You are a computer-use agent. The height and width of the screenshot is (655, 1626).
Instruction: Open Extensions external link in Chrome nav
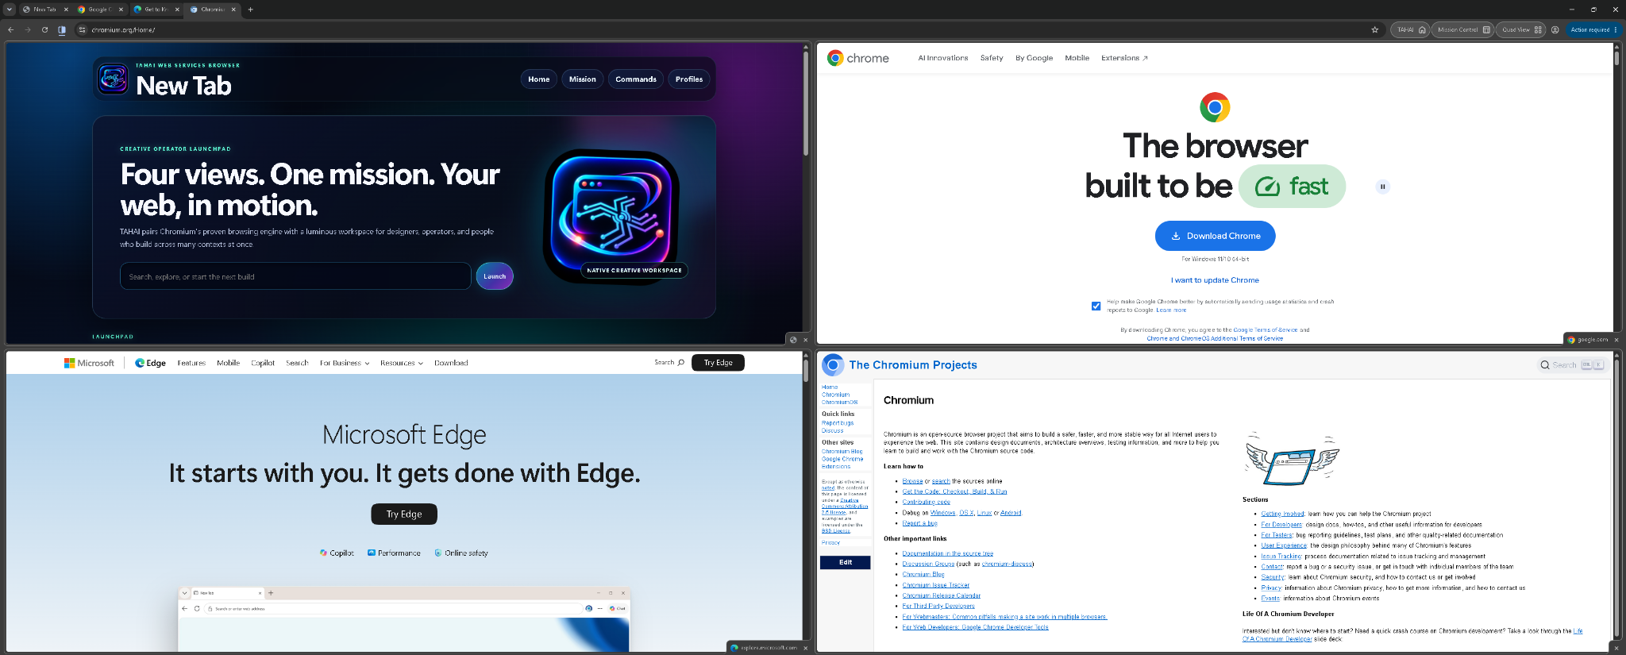[x=1124, y=58]
